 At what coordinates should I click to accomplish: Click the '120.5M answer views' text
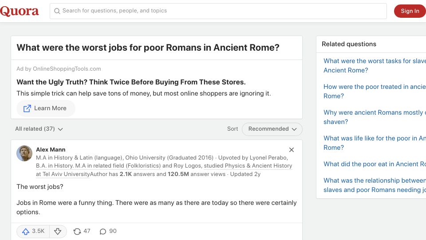[x=197, y=174]
